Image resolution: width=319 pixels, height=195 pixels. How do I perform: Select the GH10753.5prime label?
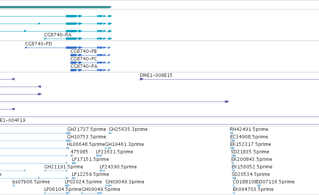[x=87, y=137]
